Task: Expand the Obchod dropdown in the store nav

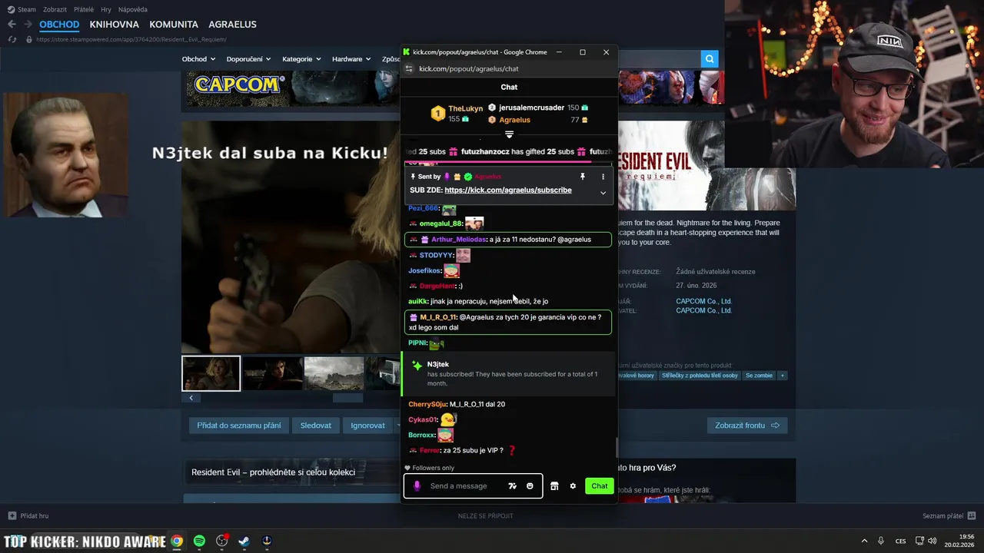Action: 199,59
